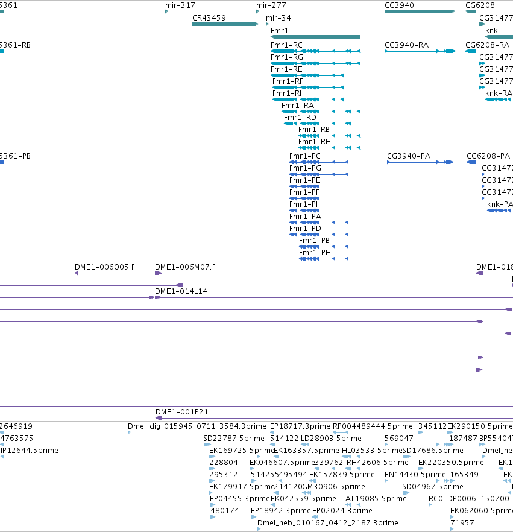Select the knk-PA protein label
The image size is (513, 532).
500,204
